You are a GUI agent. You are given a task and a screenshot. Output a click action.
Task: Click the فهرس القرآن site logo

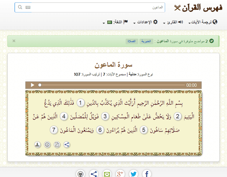198,8
